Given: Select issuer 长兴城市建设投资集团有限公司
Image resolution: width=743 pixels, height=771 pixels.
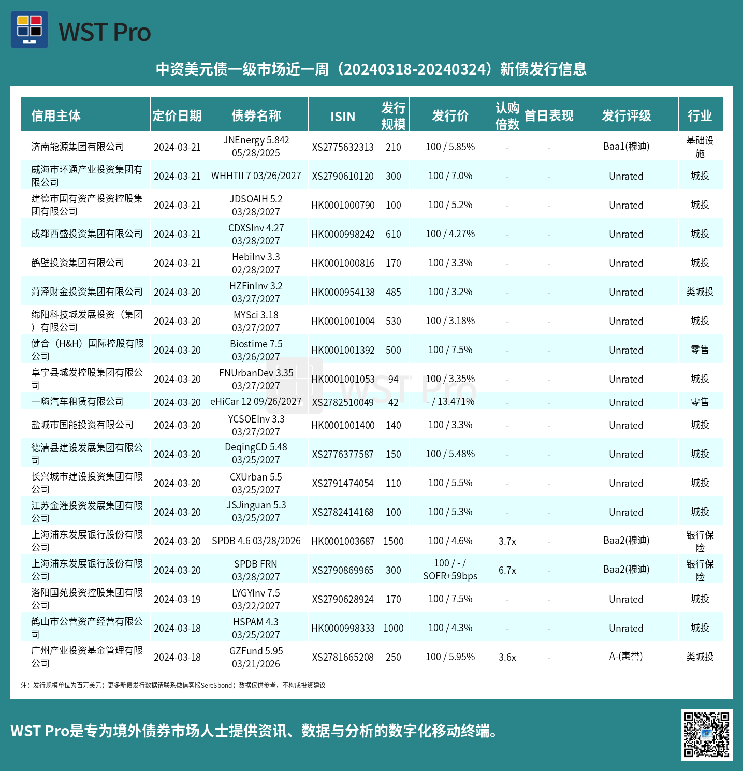Looking at the screenshot, I should click(87, 483).
